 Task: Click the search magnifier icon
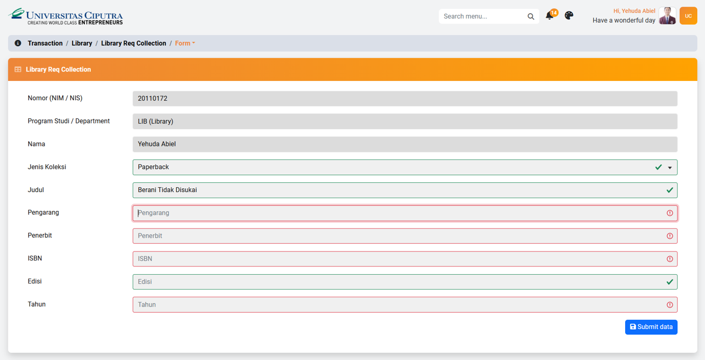(530, 17)
